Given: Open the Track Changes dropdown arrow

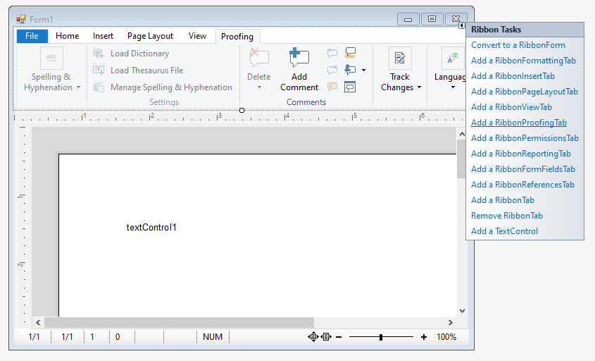Looking at the screenshot, I should [x=419, y=87].
